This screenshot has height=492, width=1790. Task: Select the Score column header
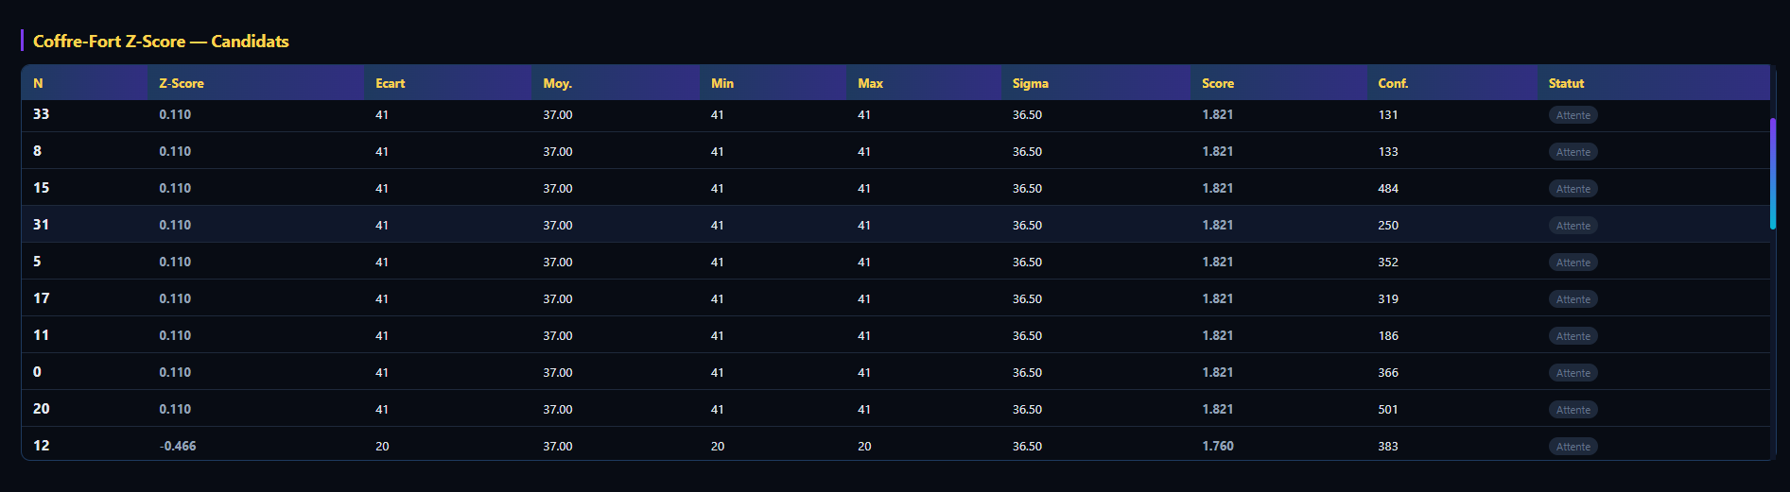(1278, 83)
